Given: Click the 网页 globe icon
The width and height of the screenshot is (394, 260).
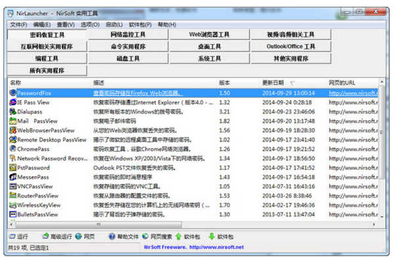Looking at the screenshot, I should pos(79,236).
